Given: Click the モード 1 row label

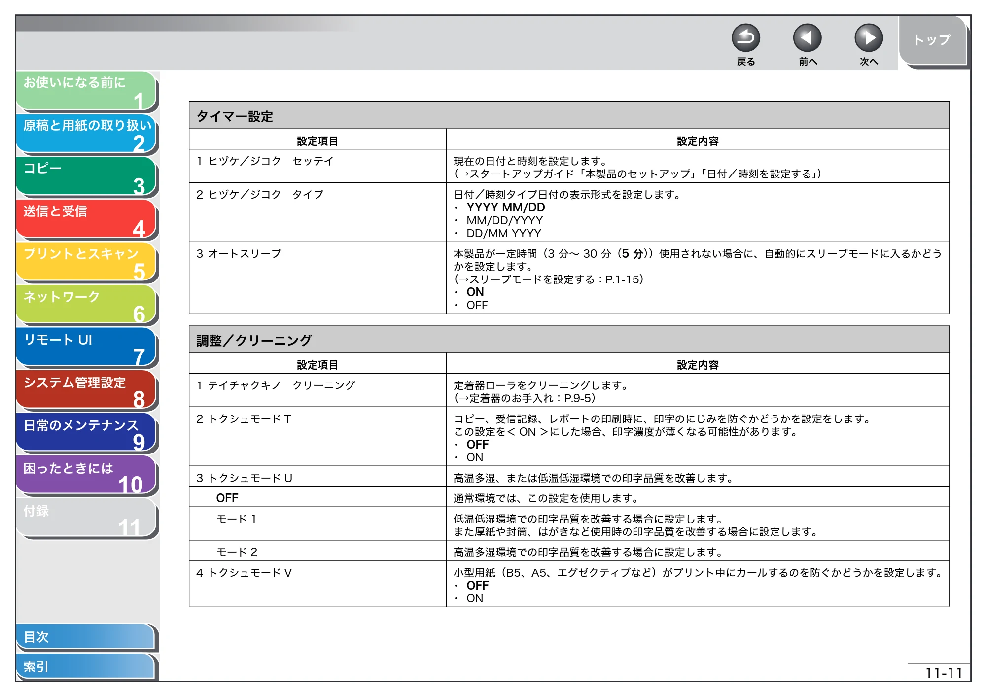Looking at the screenshot, I should (237, 519).
